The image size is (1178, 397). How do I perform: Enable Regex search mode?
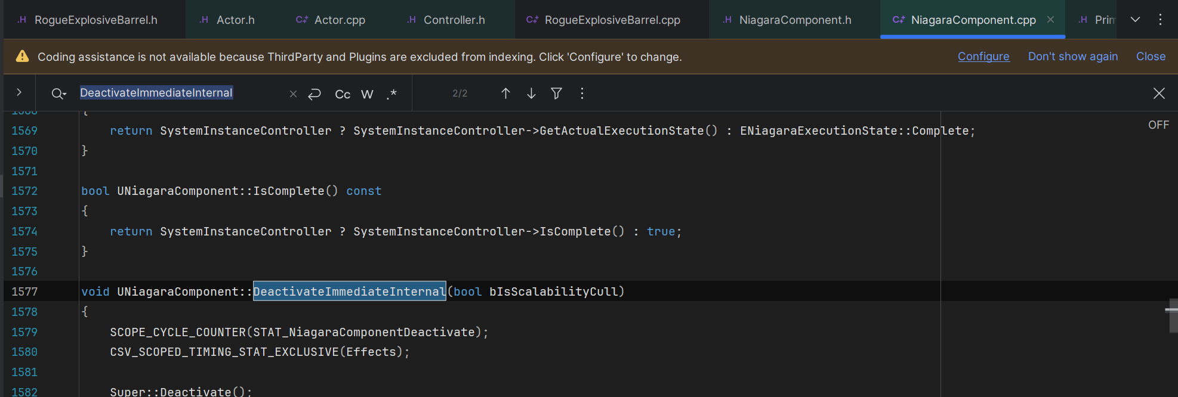[x=391, y=94]
